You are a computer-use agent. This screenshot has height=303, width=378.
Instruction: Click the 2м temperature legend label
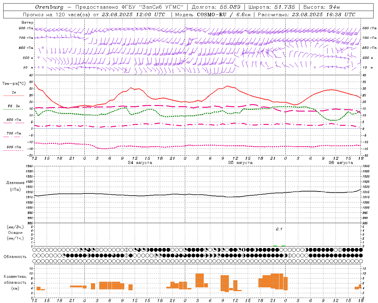pos(14,93)
